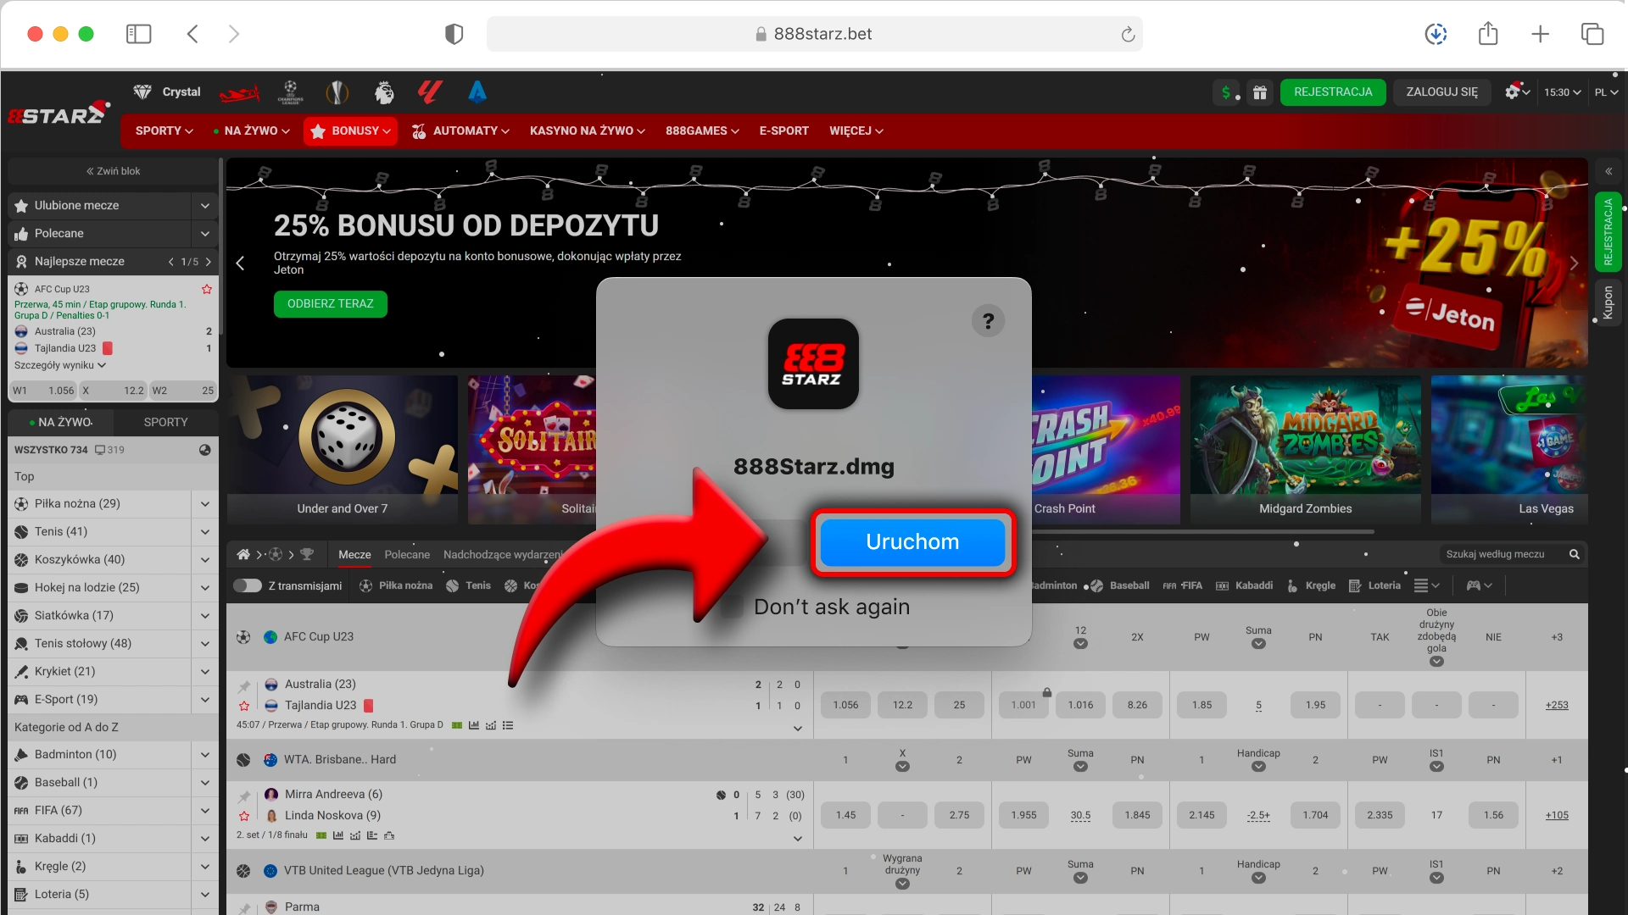
Task: Open KASYNO NA ŻYWO menu
Action: (588, 130)
